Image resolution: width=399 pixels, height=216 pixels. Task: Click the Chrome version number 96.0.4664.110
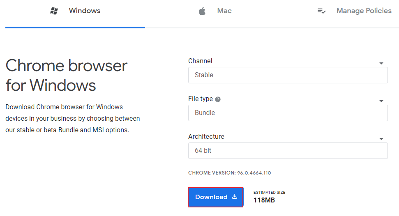click(x=254, y=173)
